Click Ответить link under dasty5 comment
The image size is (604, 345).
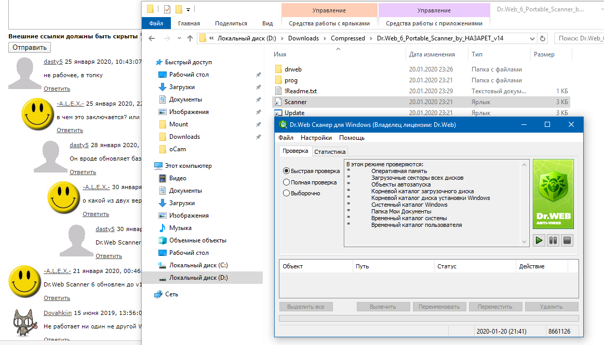57,89
